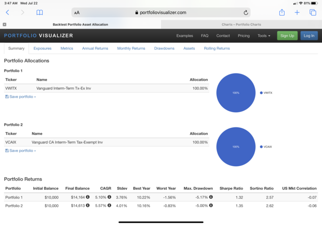Image resolution: width=322 pixels, height=225 pixels.
Task: Open the Pricing nav link
Action: tap(244, 36)
